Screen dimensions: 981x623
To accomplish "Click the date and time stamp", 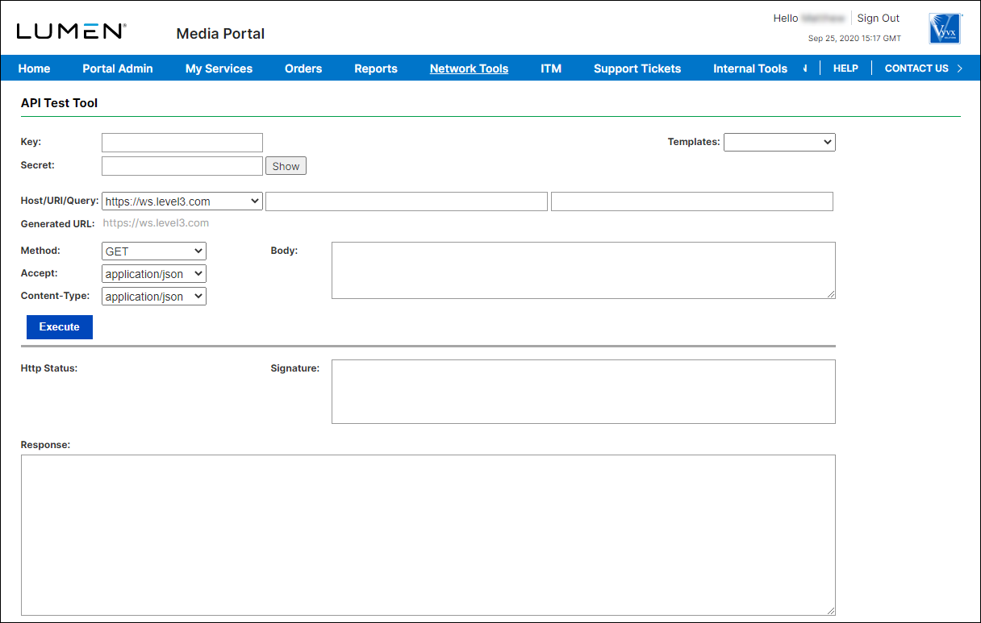I will 854,38.
